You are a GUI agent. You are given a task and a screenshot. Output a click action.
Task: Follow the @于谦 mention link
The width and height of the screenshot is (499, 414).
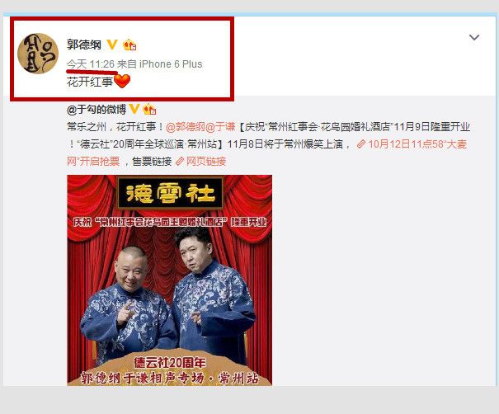[x=220, y=127]
